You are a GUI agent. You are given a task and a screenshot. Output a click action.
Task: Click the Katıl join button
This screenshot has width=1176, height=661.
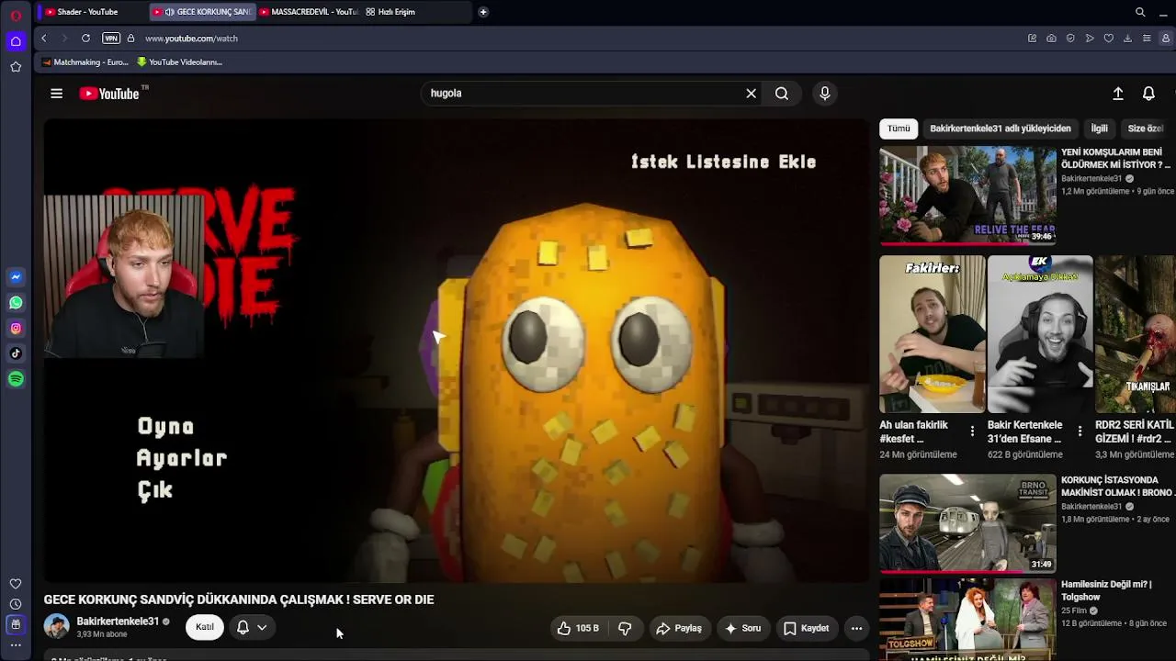coord(205,627)
